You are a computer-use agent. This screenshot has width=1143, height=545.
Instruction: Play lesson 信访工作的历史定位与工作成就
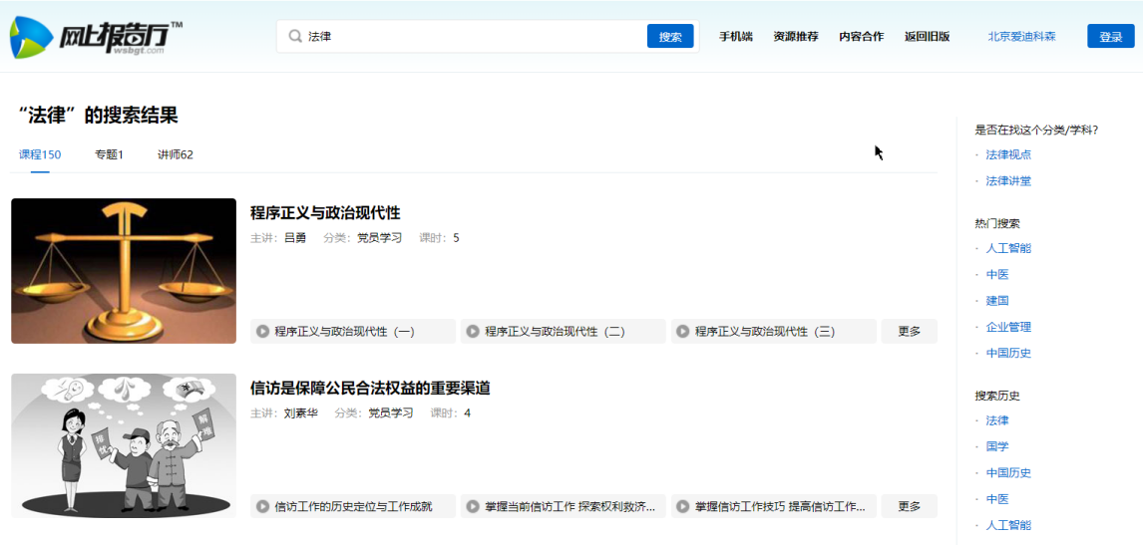point(353,506)
